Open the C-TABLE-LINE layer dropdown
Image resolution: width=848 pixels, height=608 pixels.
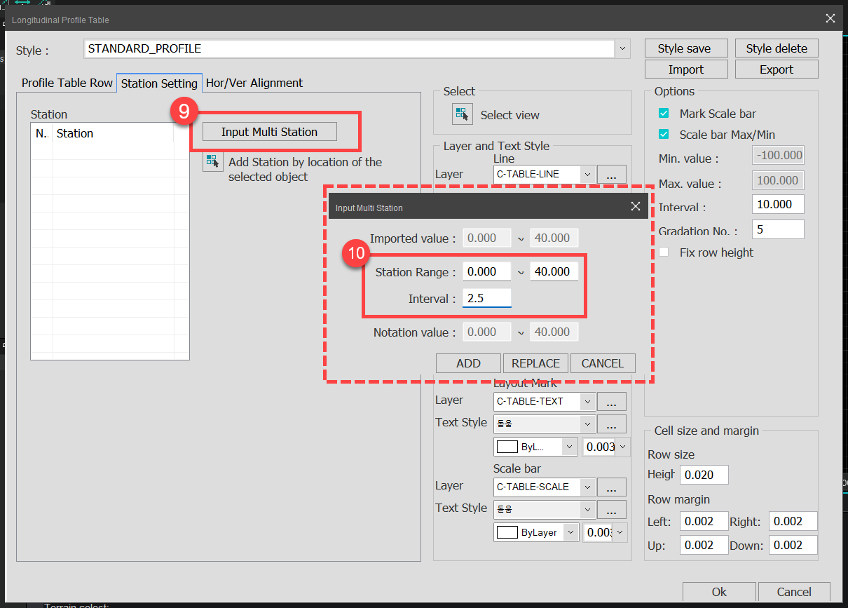coord(588,174)
